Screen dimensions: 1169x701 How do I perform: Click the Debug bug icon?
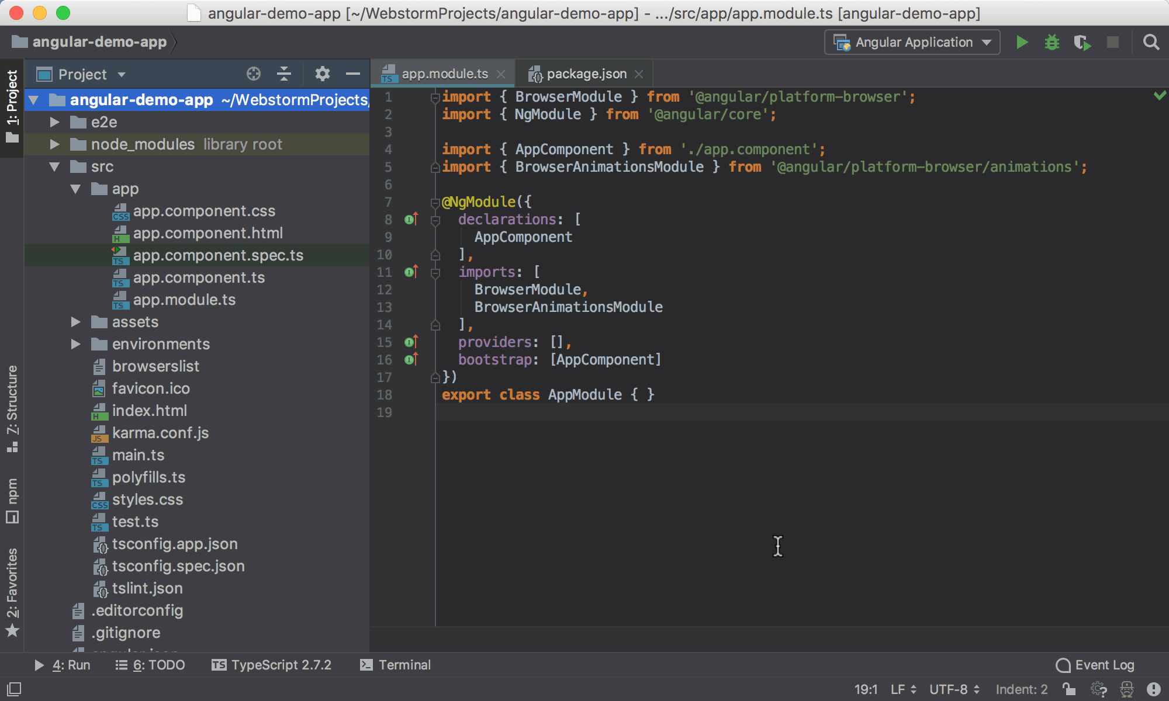[1052, 43]
